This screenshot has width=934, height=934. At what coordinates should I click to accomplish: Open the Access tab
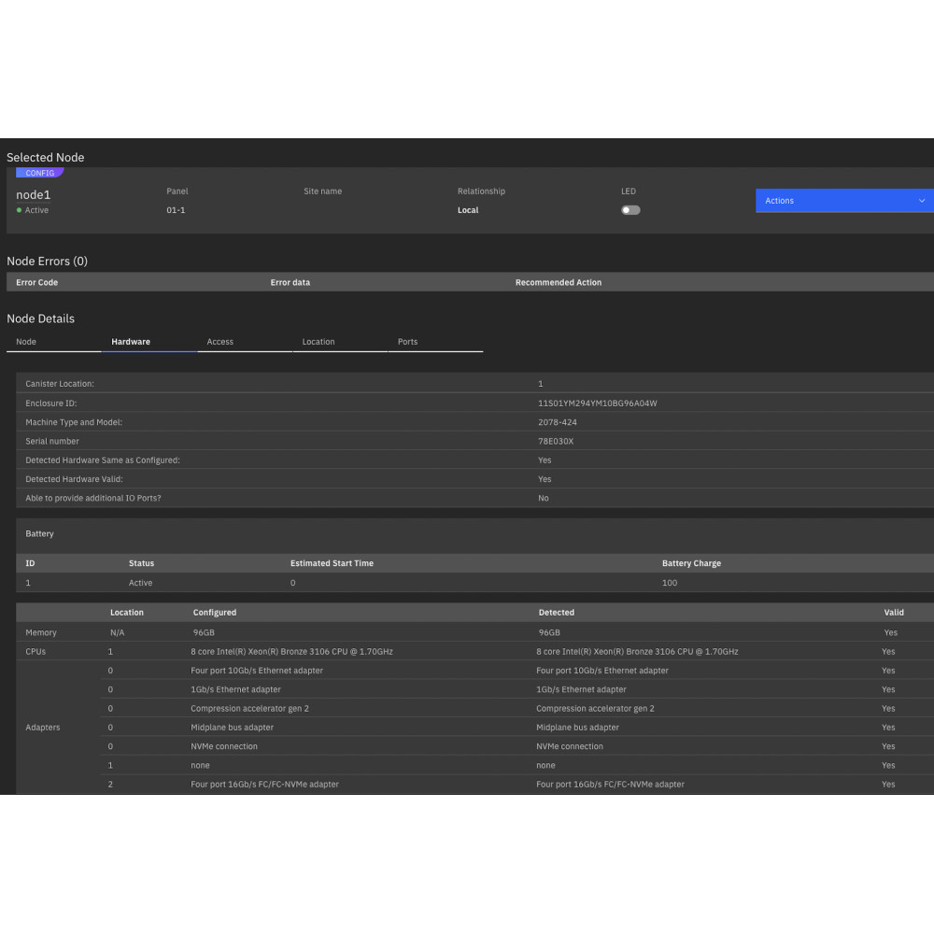click(220, 342)
